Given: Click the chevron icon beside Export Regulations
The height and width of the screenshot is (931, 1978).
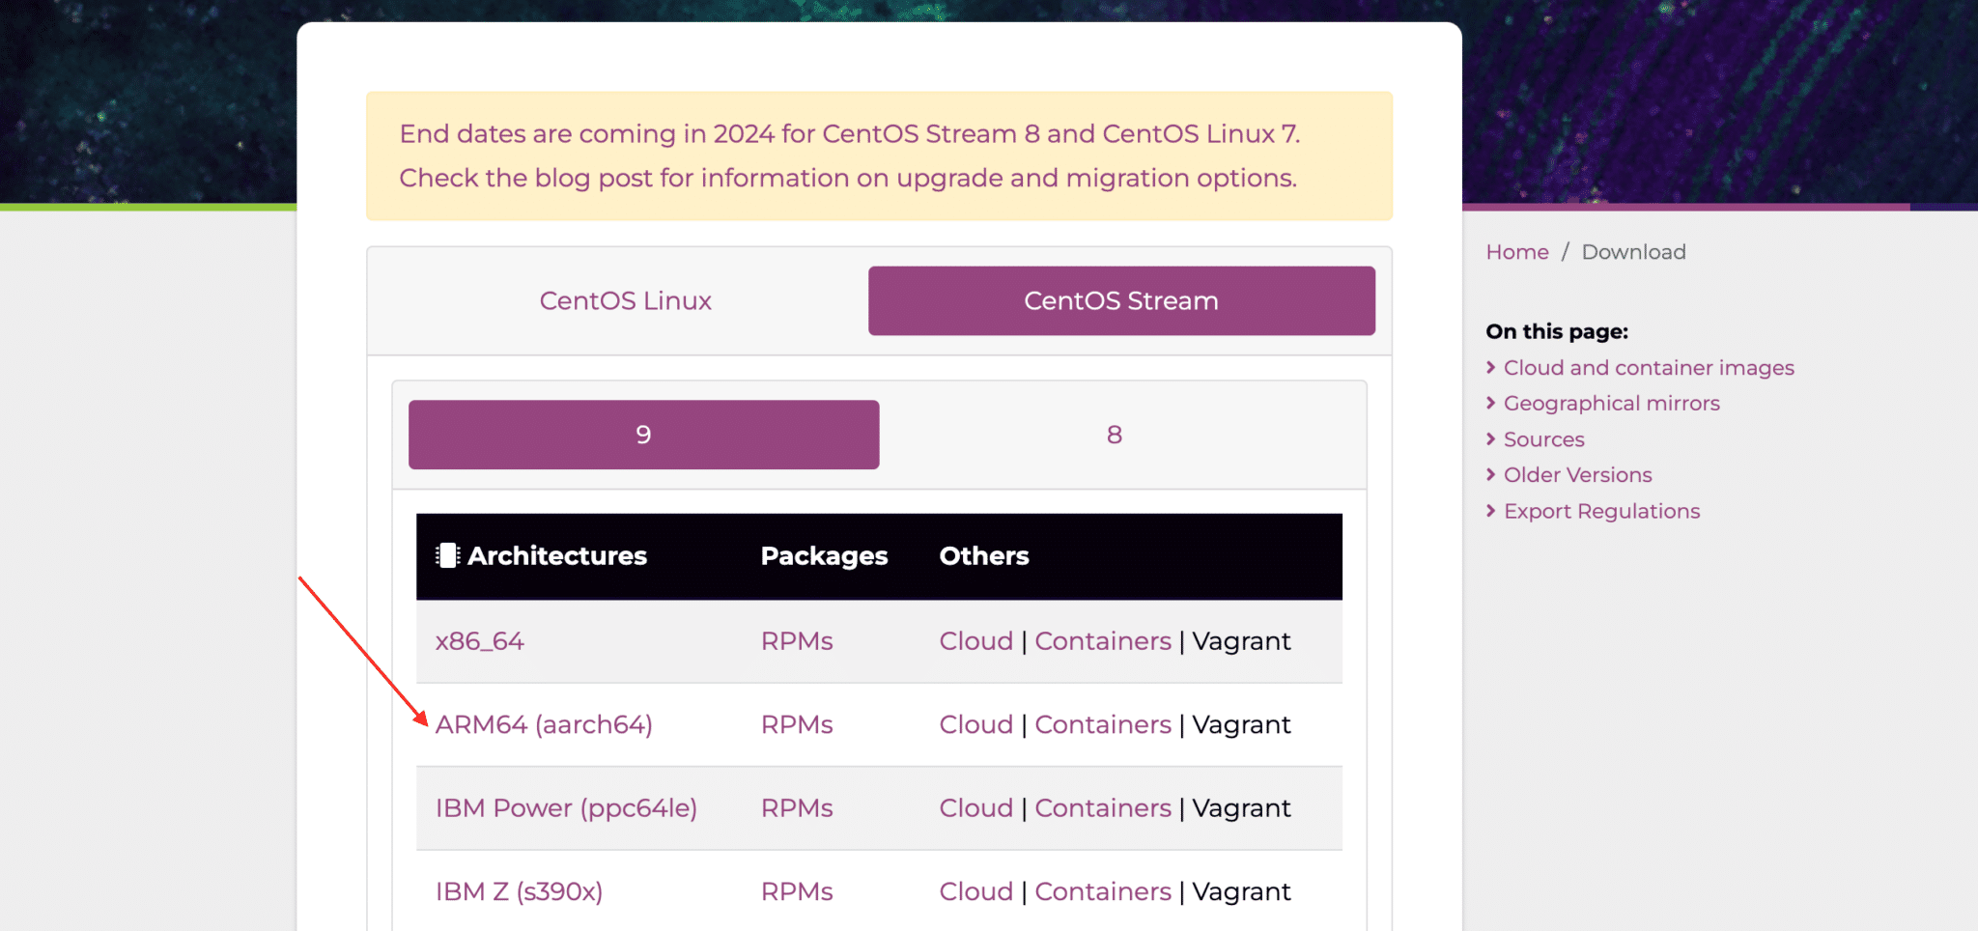Looking at the screenshot, I should (x=1490, y=511).
